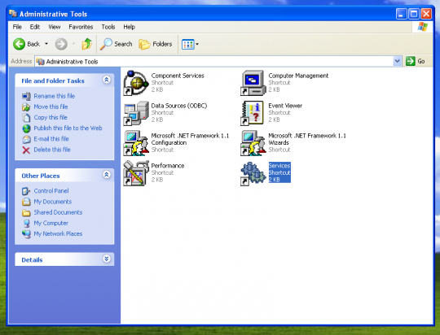Go up one folder level
This screenshot has width=440, height=335.
(x=86, y=44)
